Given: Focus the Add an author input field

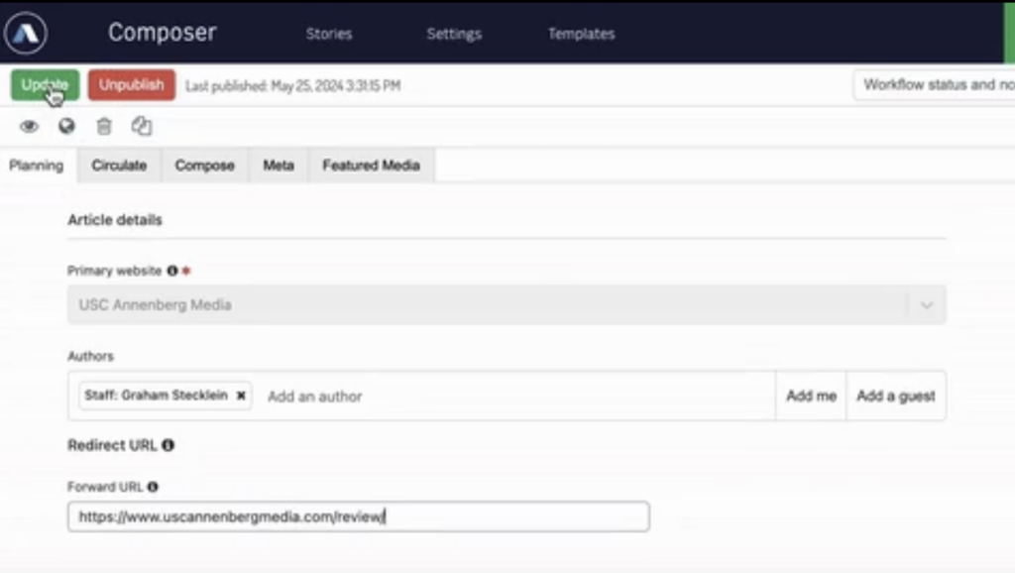Looking at the screenshot, I should (x=514, y=397).
